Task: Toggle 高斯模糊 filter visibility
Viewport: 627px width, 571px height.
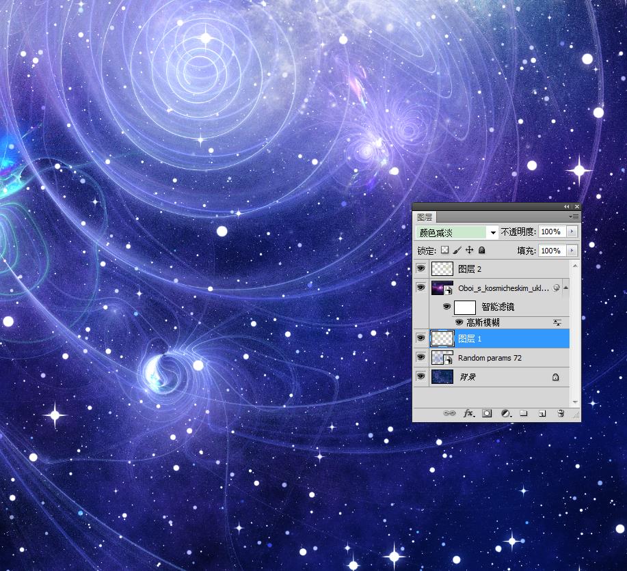Action: pos(459,322)
